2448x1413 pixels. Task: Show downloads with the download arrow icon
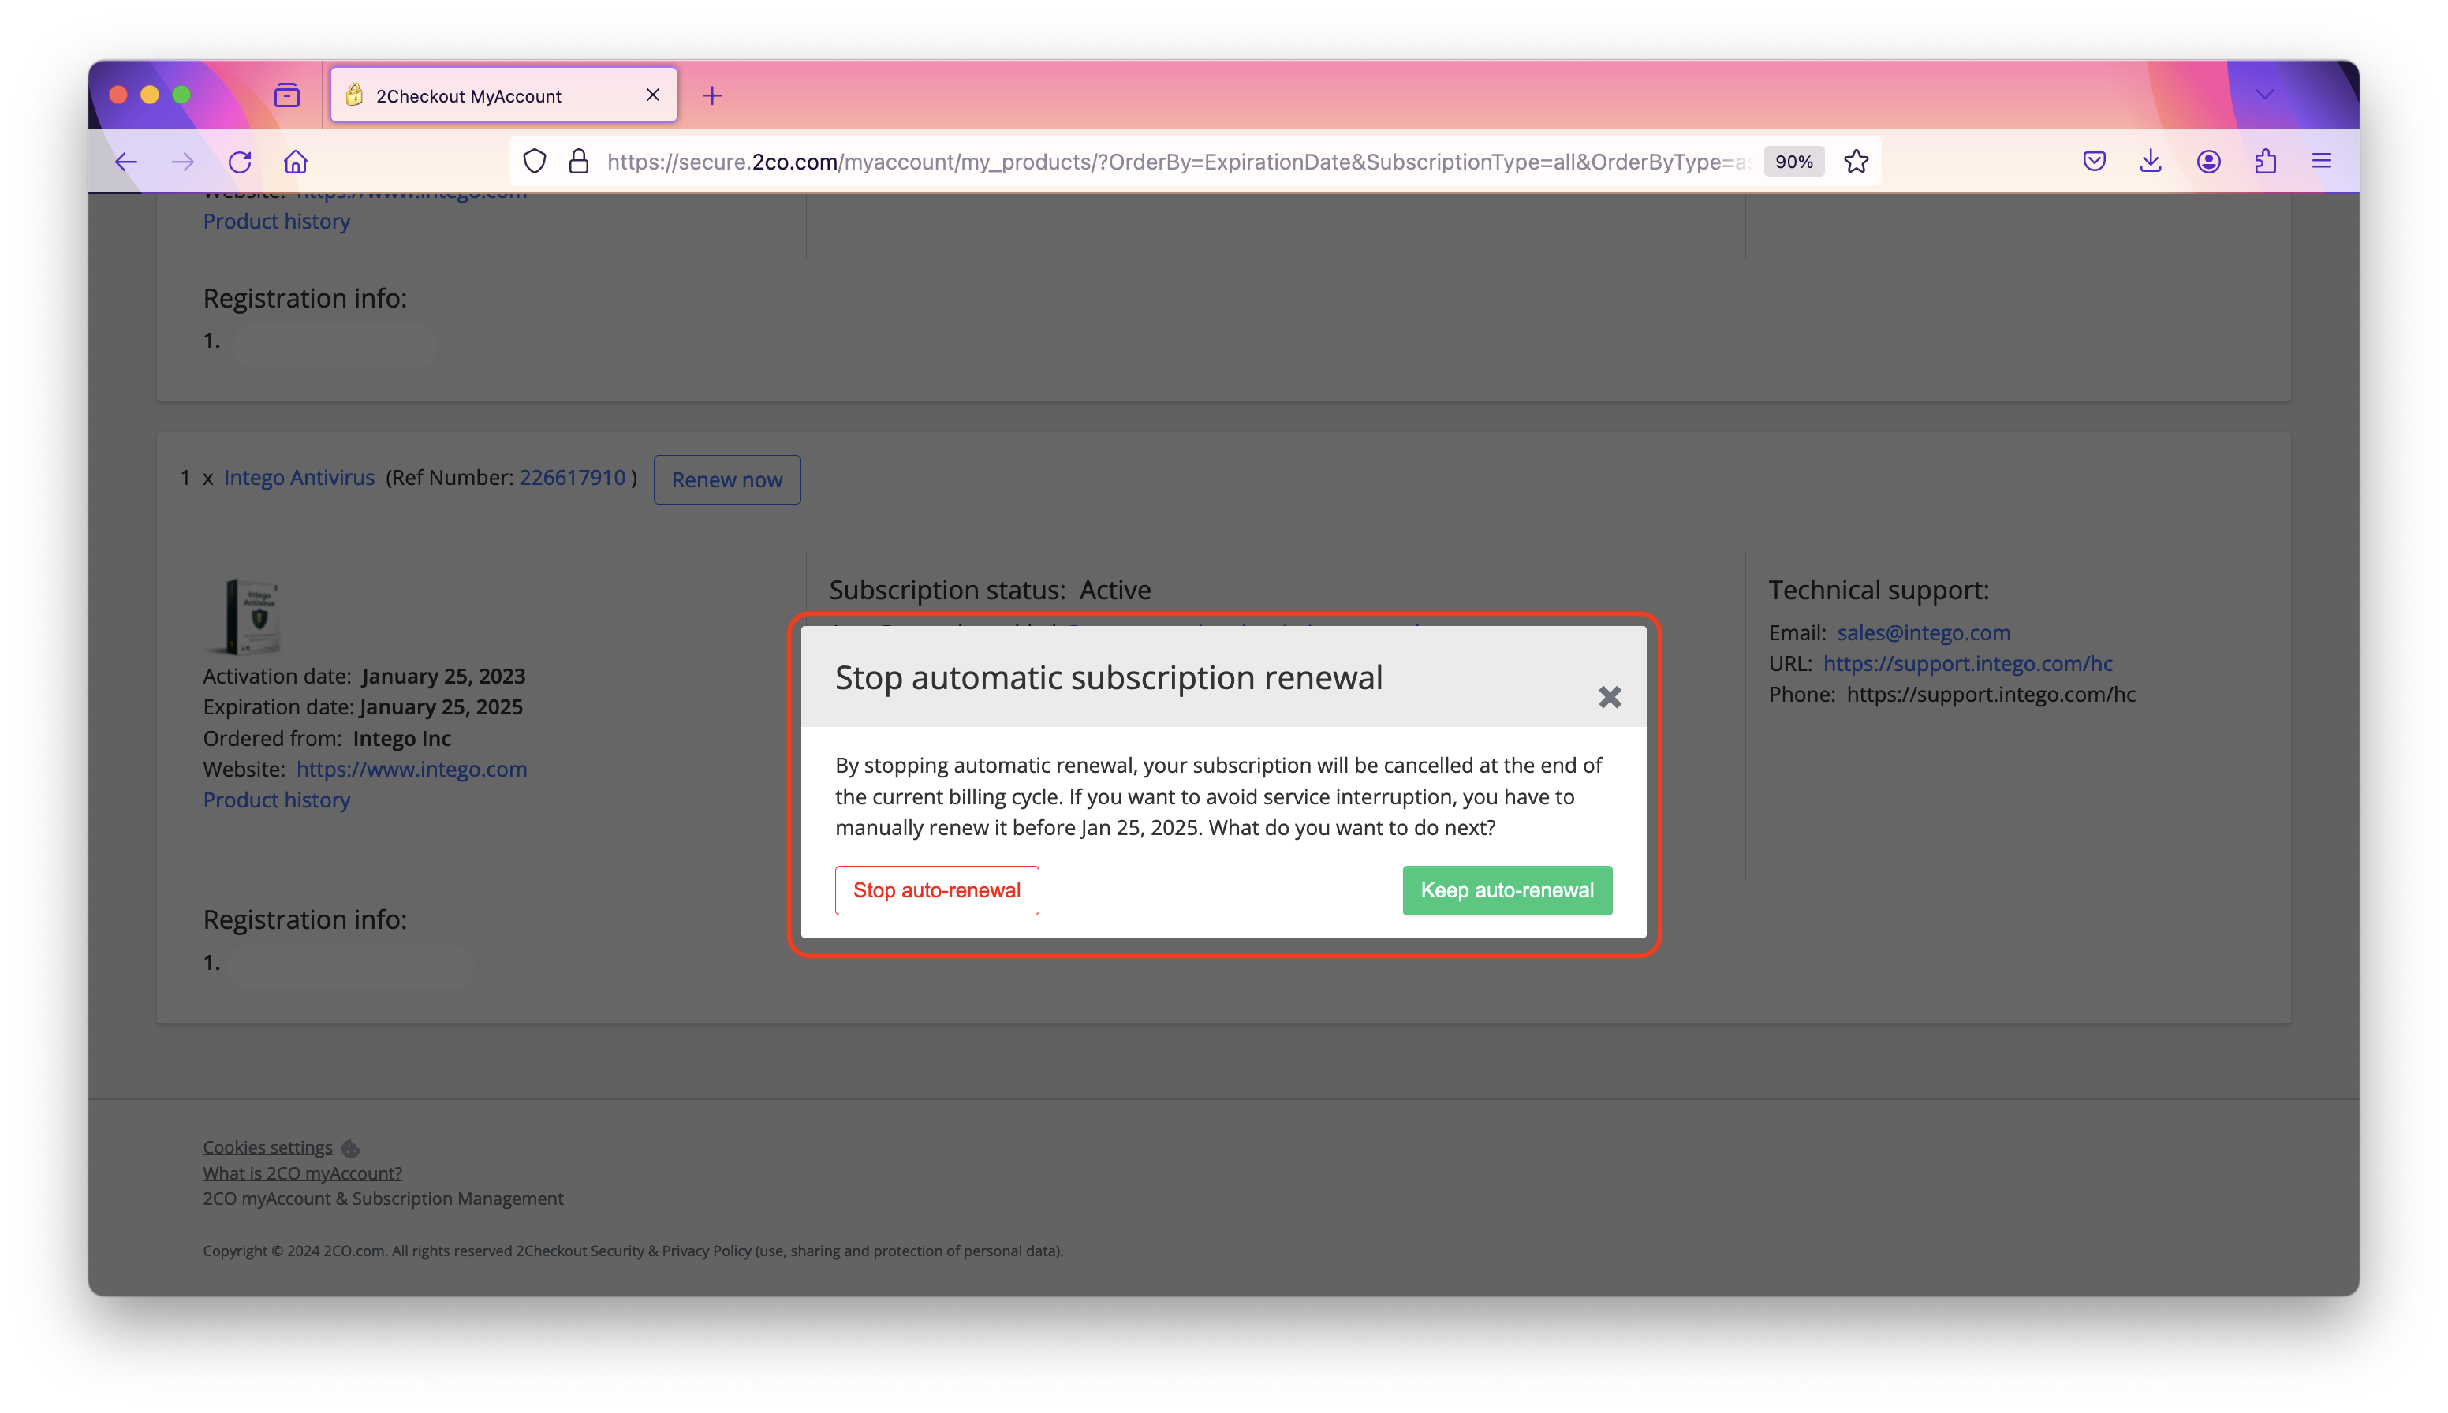(2150, 161)
